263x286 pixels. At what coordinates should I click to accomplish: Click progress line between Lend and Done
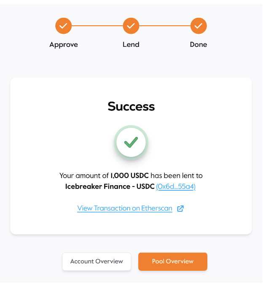(x=165, y=26)
